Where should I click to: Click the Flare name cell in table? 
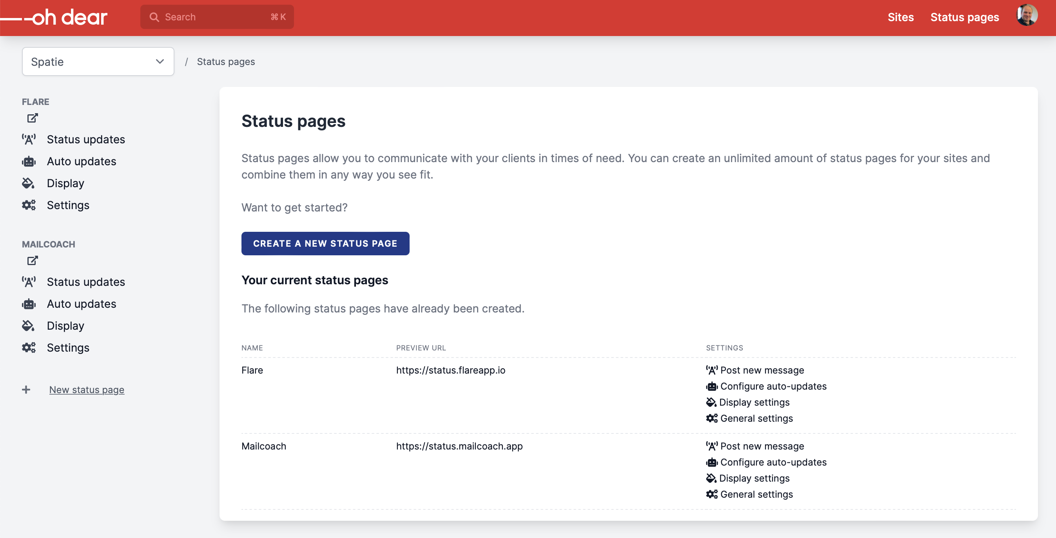252,370
